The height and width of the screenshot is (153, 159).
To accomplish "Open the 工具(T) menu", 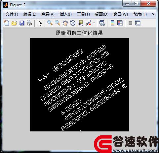I will click(83, 14).
